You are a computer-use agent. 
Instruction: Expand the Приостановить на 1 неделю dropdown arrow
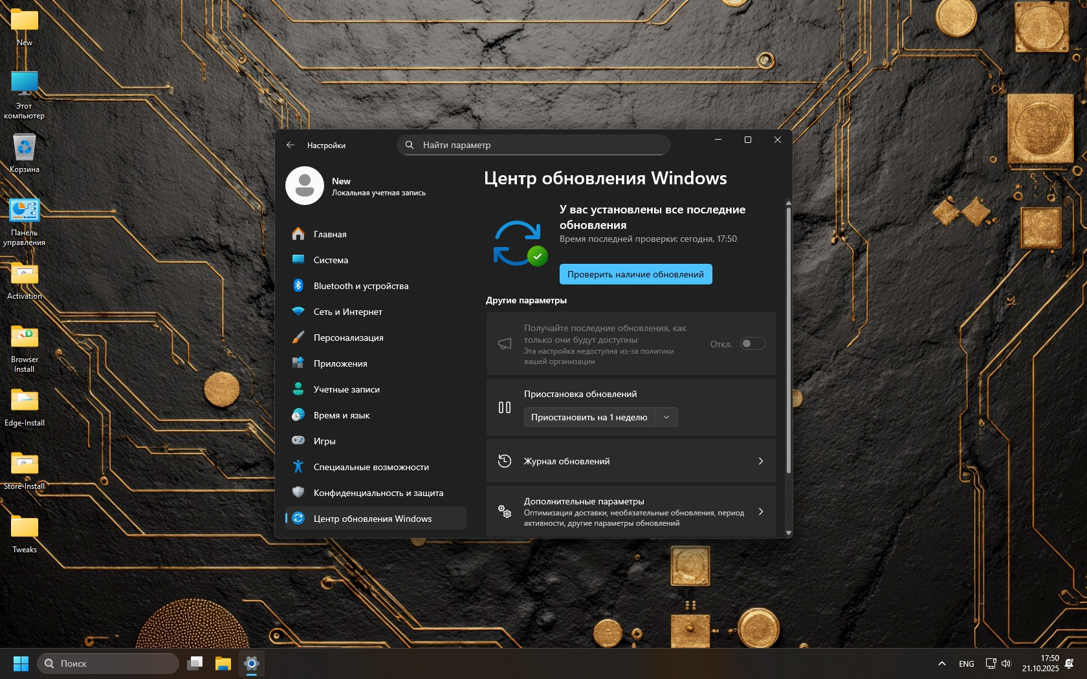point(666,417)
